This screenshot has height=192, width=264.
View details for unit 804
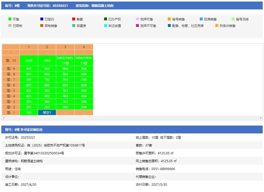pyautogui.click(x=84, y=74)
